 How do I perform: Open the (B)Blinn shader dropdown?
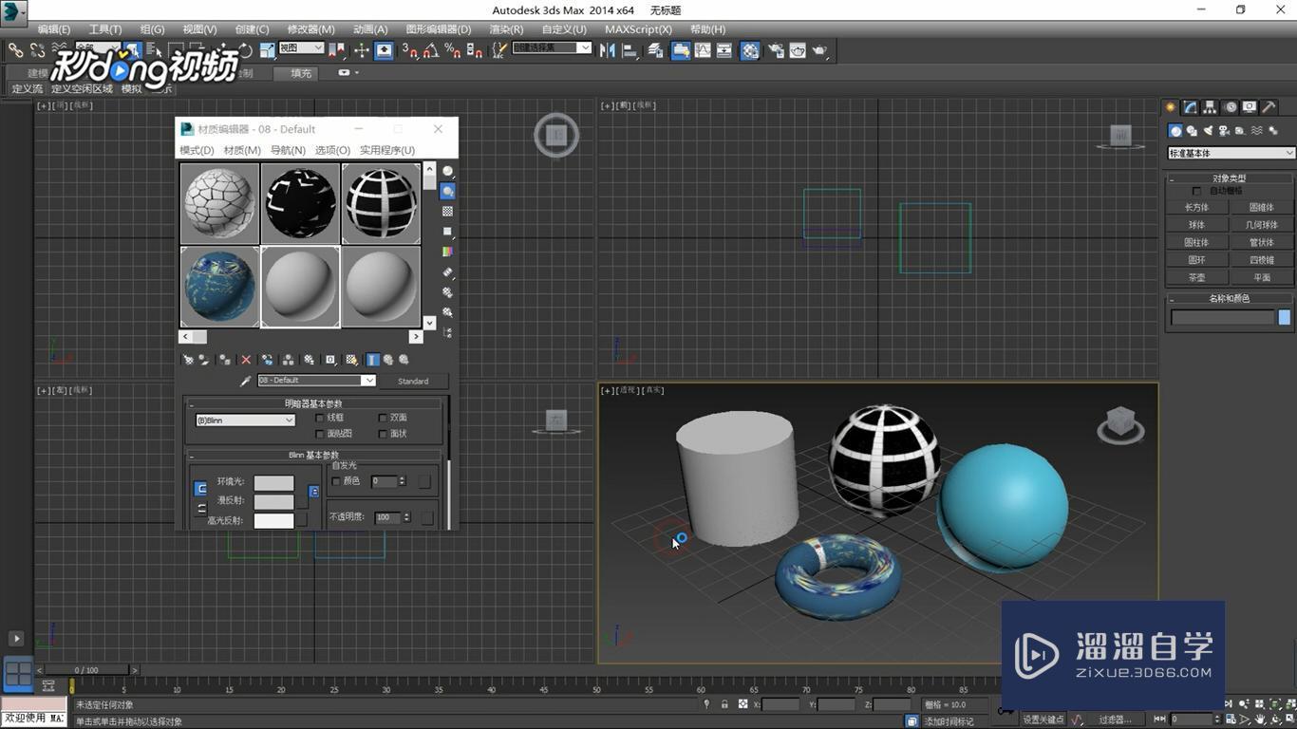pos(245,421)
